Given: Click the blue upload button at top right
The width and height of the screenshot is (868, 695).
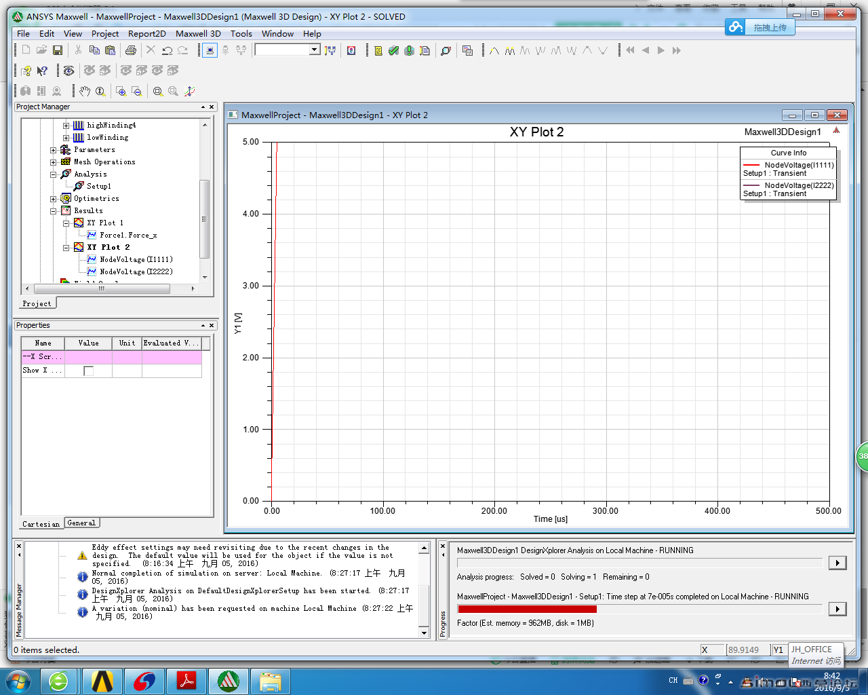Looking at the screenshot, I should coord(759,27).
